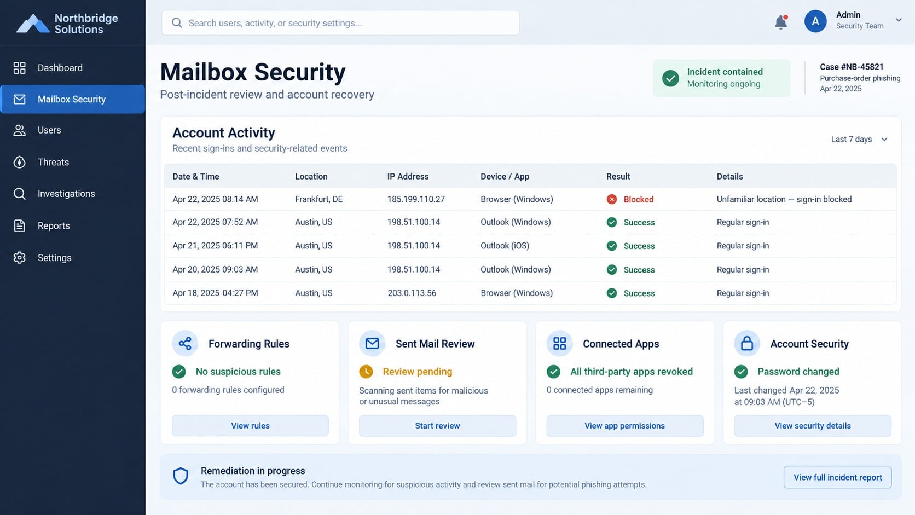The width and height of the screenshot is (915, 515).
Task: Click IP address 203.0.113.56
Action: click(x=412, y=293)
